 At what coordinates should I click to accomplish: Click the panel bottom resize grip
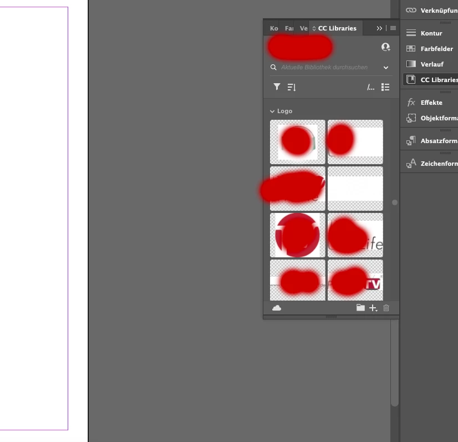331,317
